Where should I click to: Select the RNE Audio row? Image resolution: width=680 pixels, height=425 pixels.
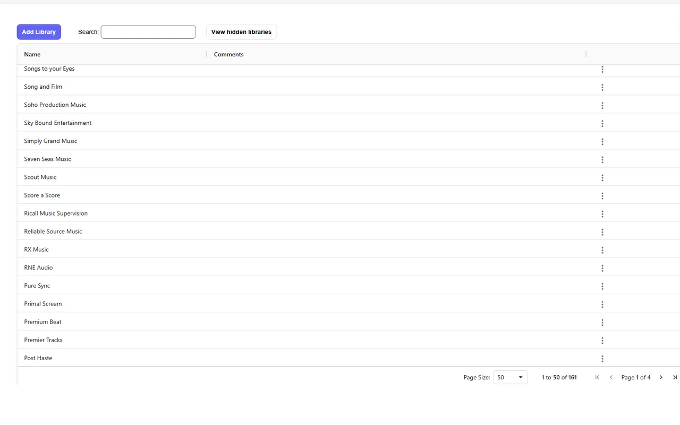[x=348, y=267]
